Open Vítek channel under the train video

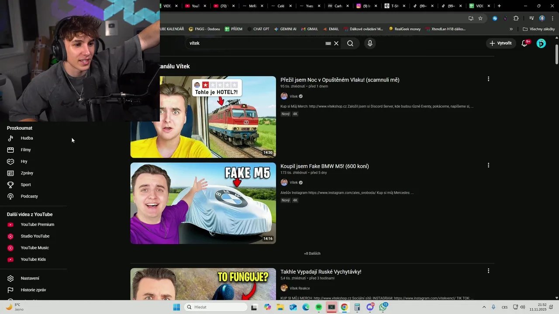coord(293,96)
